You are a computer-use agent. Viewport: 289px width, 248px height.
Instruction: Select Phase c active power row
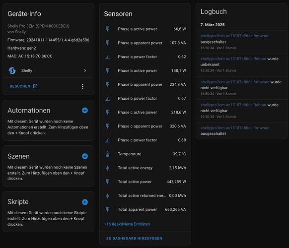tap(145, 113)
